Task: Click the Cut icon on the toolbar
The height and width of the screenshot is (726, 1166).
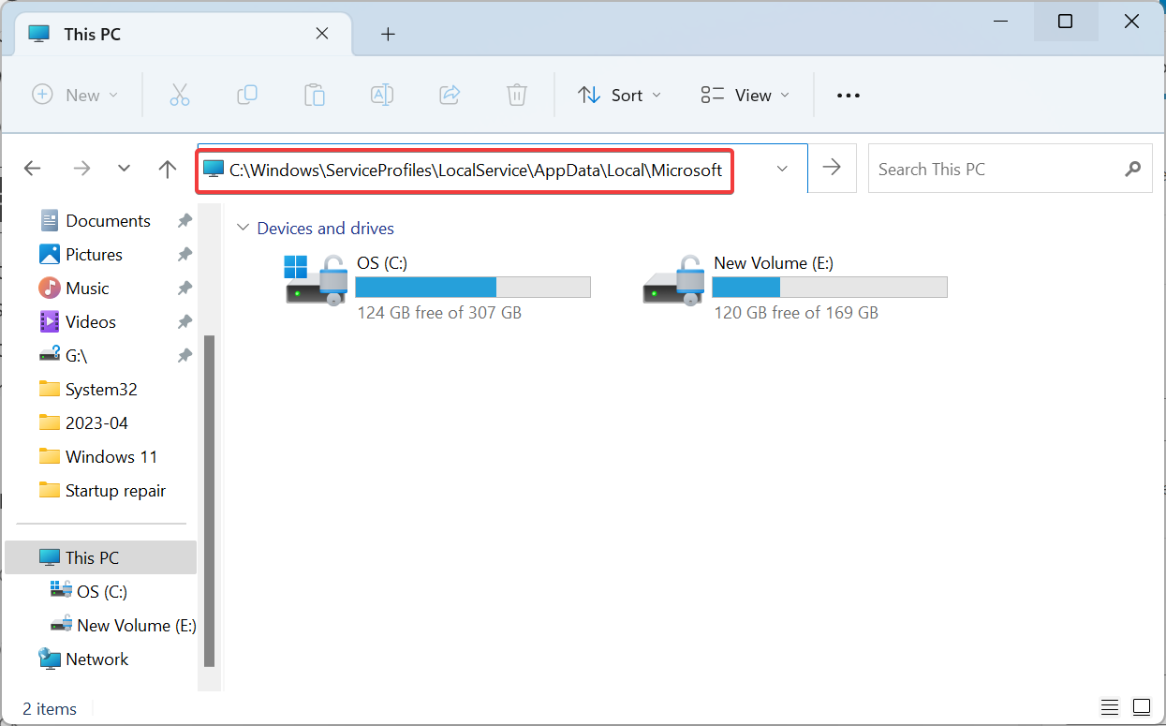Action: pos(180,95)
